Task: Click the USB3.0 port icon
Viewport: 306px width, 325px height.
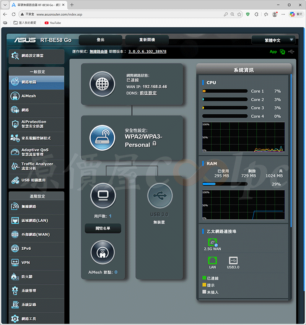Action: point(233,261)
